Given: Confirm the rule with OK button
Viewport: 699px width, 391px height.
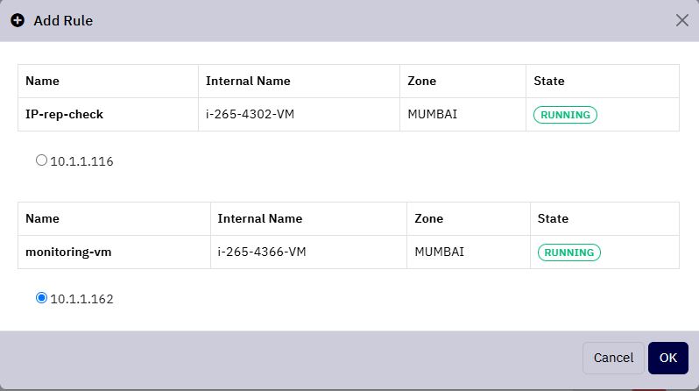Looking at the screenshot, I should [667, 358].
